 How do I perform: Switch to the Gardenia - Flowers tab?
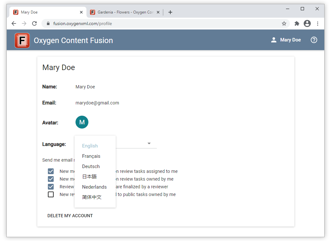(x=125, y=12)
